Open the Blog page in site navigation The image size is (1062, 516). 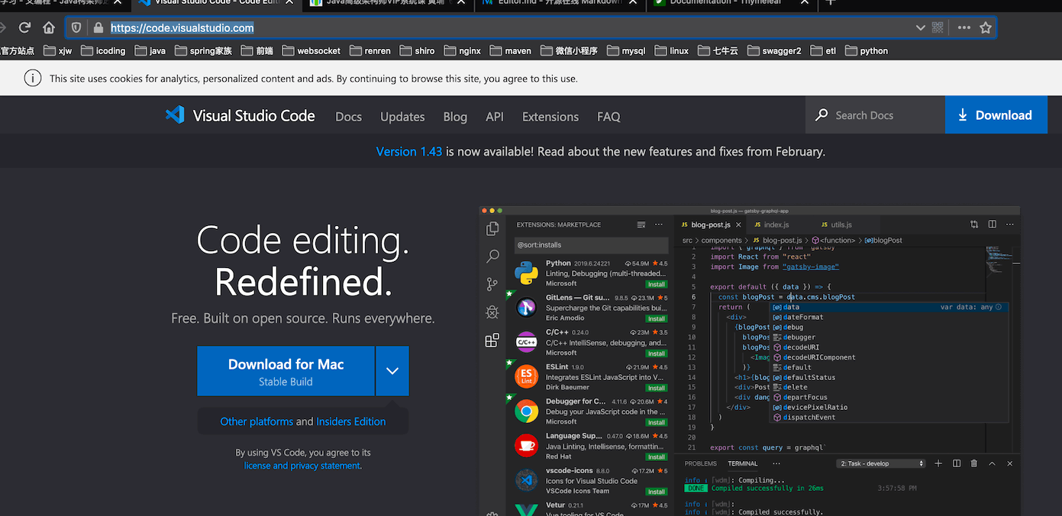pyautogui.click(x=455, y=117)
